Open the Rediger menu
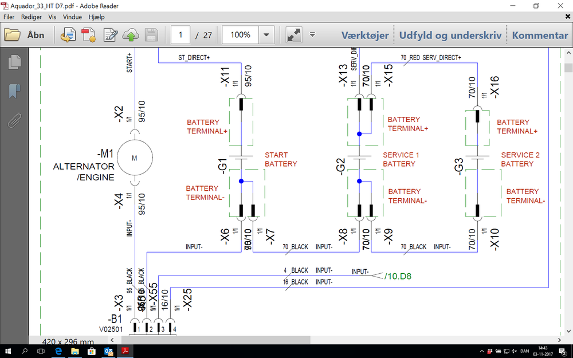The height and width of the screenshot is (358, 573). (x=32, y=17)
